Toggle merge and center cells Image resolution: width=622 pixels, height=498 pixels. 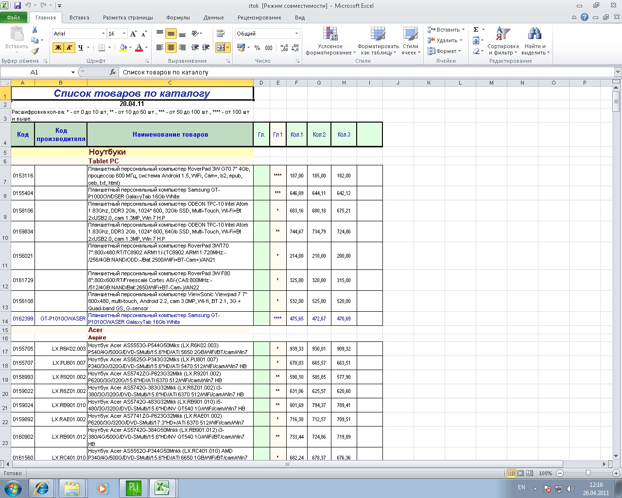220,48
